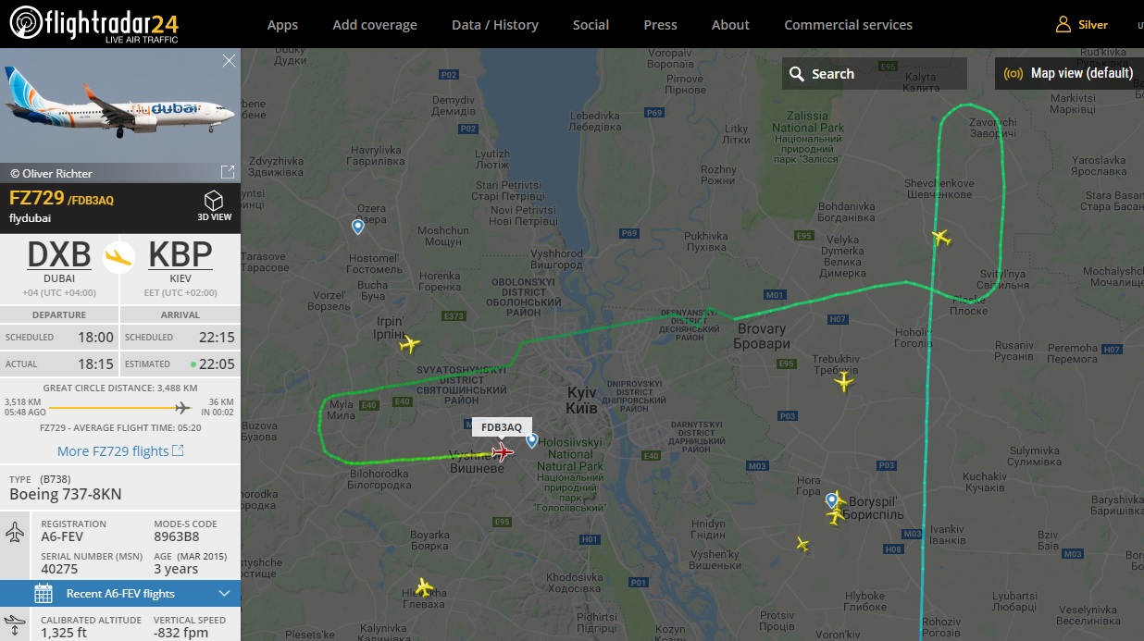
Task: Open the Apps menu item
Action: coord(282,25)
